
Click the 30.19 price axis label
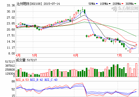[x=11, y=11]
